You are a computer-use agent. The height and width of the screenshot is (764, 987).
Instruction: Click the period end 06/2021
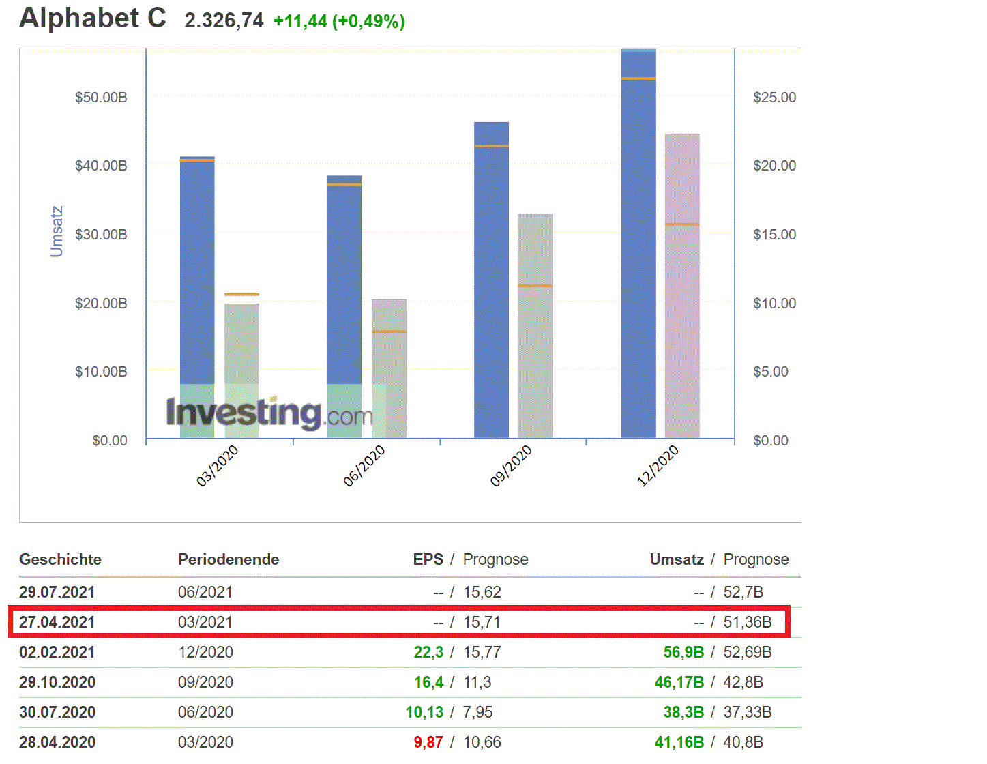(205, 592)
